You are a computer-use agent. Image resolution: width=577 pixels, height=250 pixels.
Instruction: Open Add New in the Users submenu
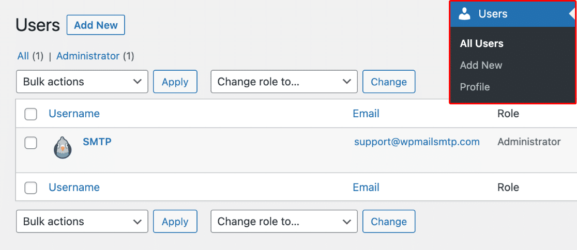pyautogui.click(x=481, y=66)
